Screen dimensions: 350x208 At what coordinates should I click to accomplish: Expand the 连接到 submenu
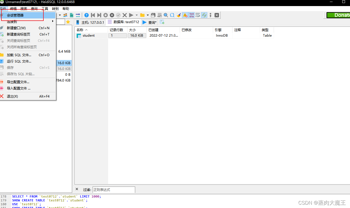[28, 21]
